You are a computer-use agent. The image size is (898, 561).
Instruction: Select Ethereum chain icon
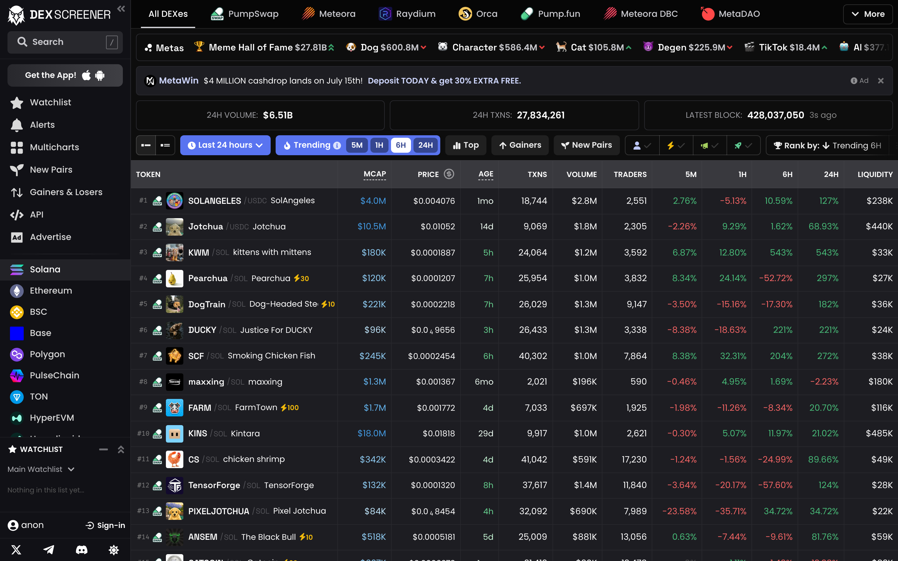point(17,291)
